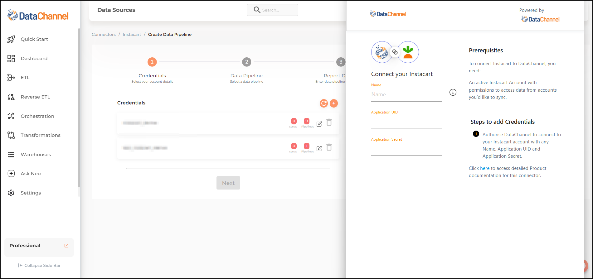This screenshot has width=593, height=279.
Task: Click the Quick Start rocket icon
Action: tap(11, 39)
